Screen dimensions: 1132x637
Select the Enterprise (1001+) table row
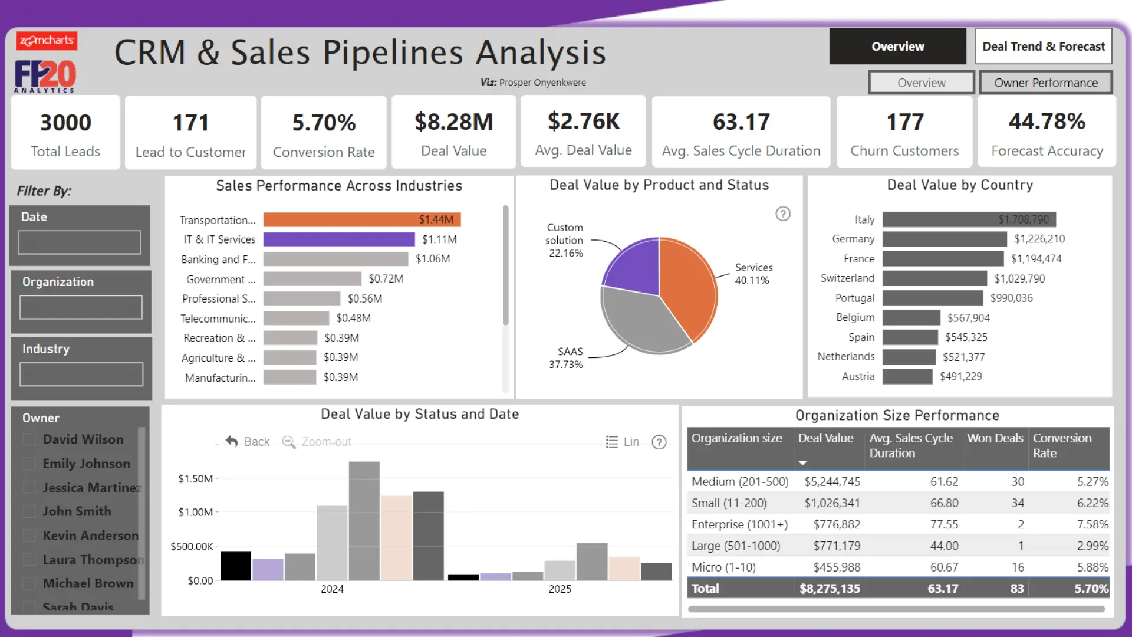[898, 524]
